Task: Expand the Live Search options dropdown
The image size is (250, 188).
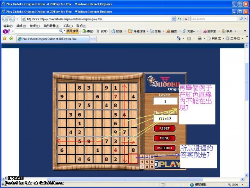Action: pos(246,19)
